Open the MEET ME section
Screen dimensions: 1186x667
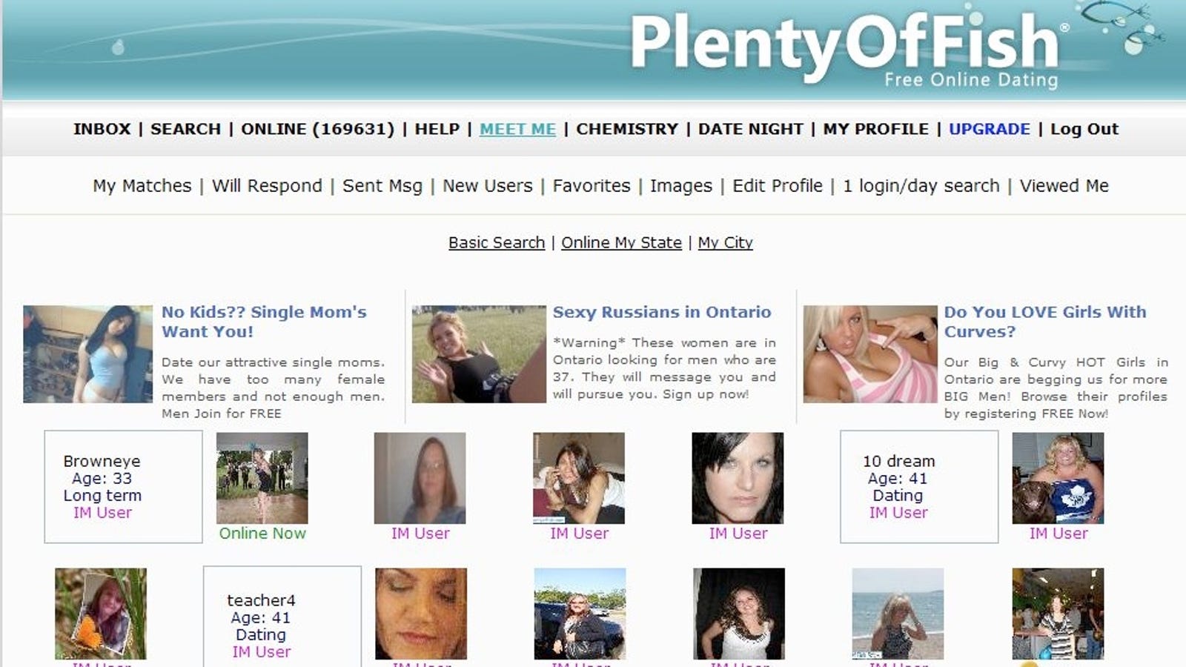[x=517, y=129]
